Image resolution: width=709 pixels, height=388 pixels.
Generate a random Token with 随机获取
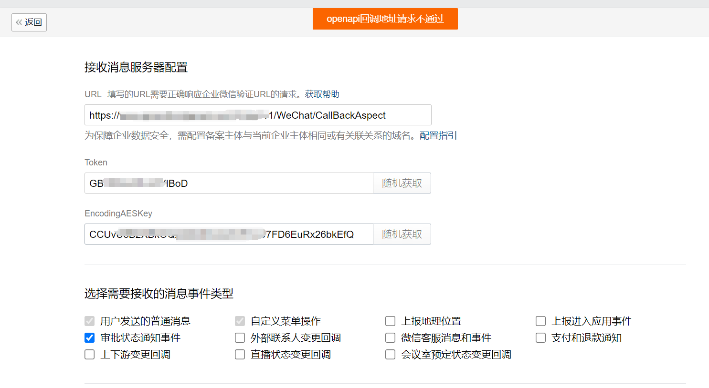[402, 183]
